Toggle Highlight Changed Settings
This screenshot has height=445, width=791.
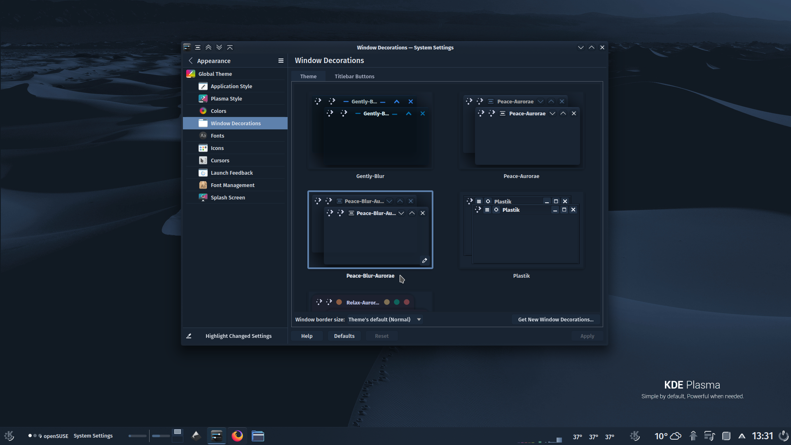click(235, 336)
